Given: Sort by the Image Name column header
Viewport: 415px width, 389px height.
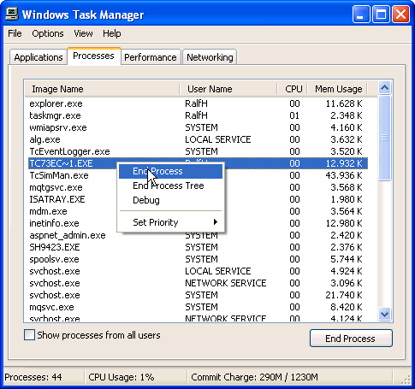Looking at the screenshot, I should tap(102, 89).
